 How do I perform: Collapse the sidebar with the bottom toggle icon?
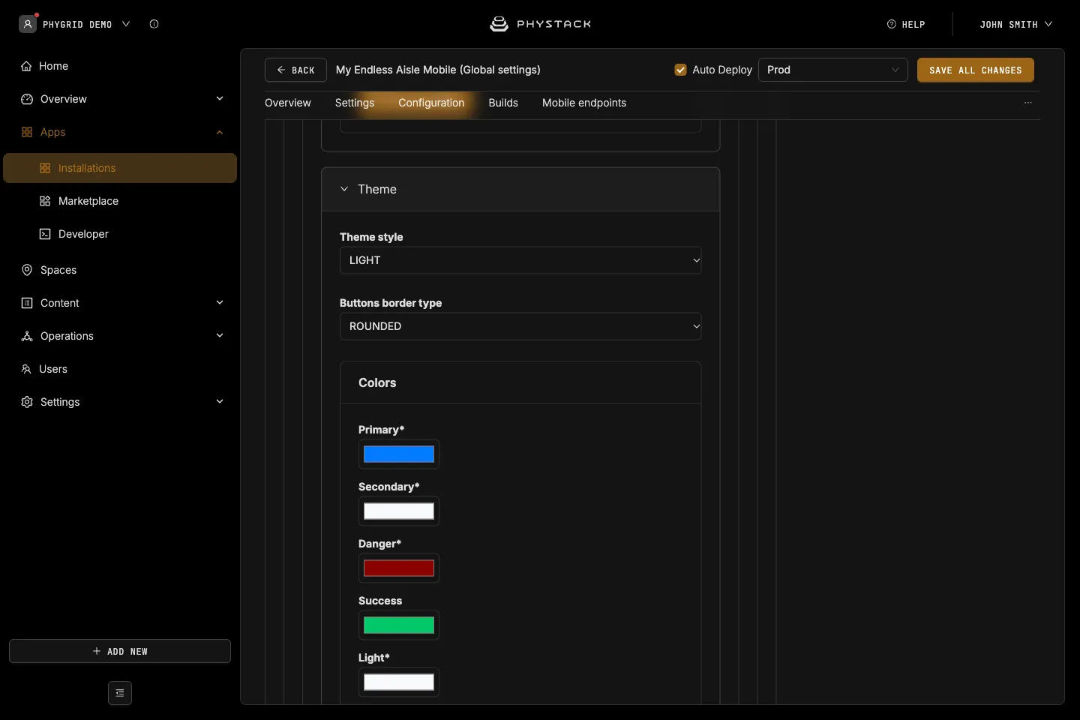click(x=120, y=693)
